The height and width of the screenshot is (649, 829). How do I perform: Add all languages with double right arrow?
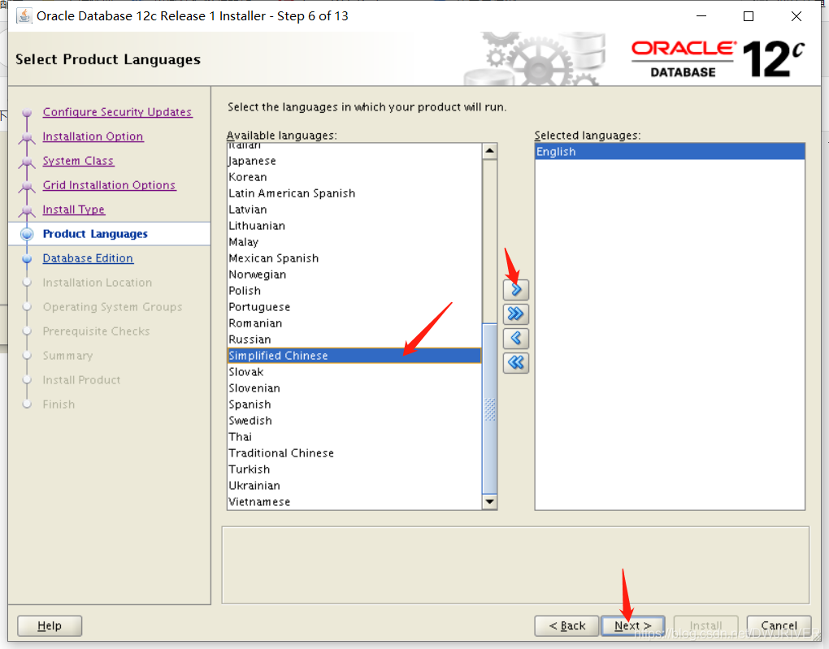tap(515, 314)
